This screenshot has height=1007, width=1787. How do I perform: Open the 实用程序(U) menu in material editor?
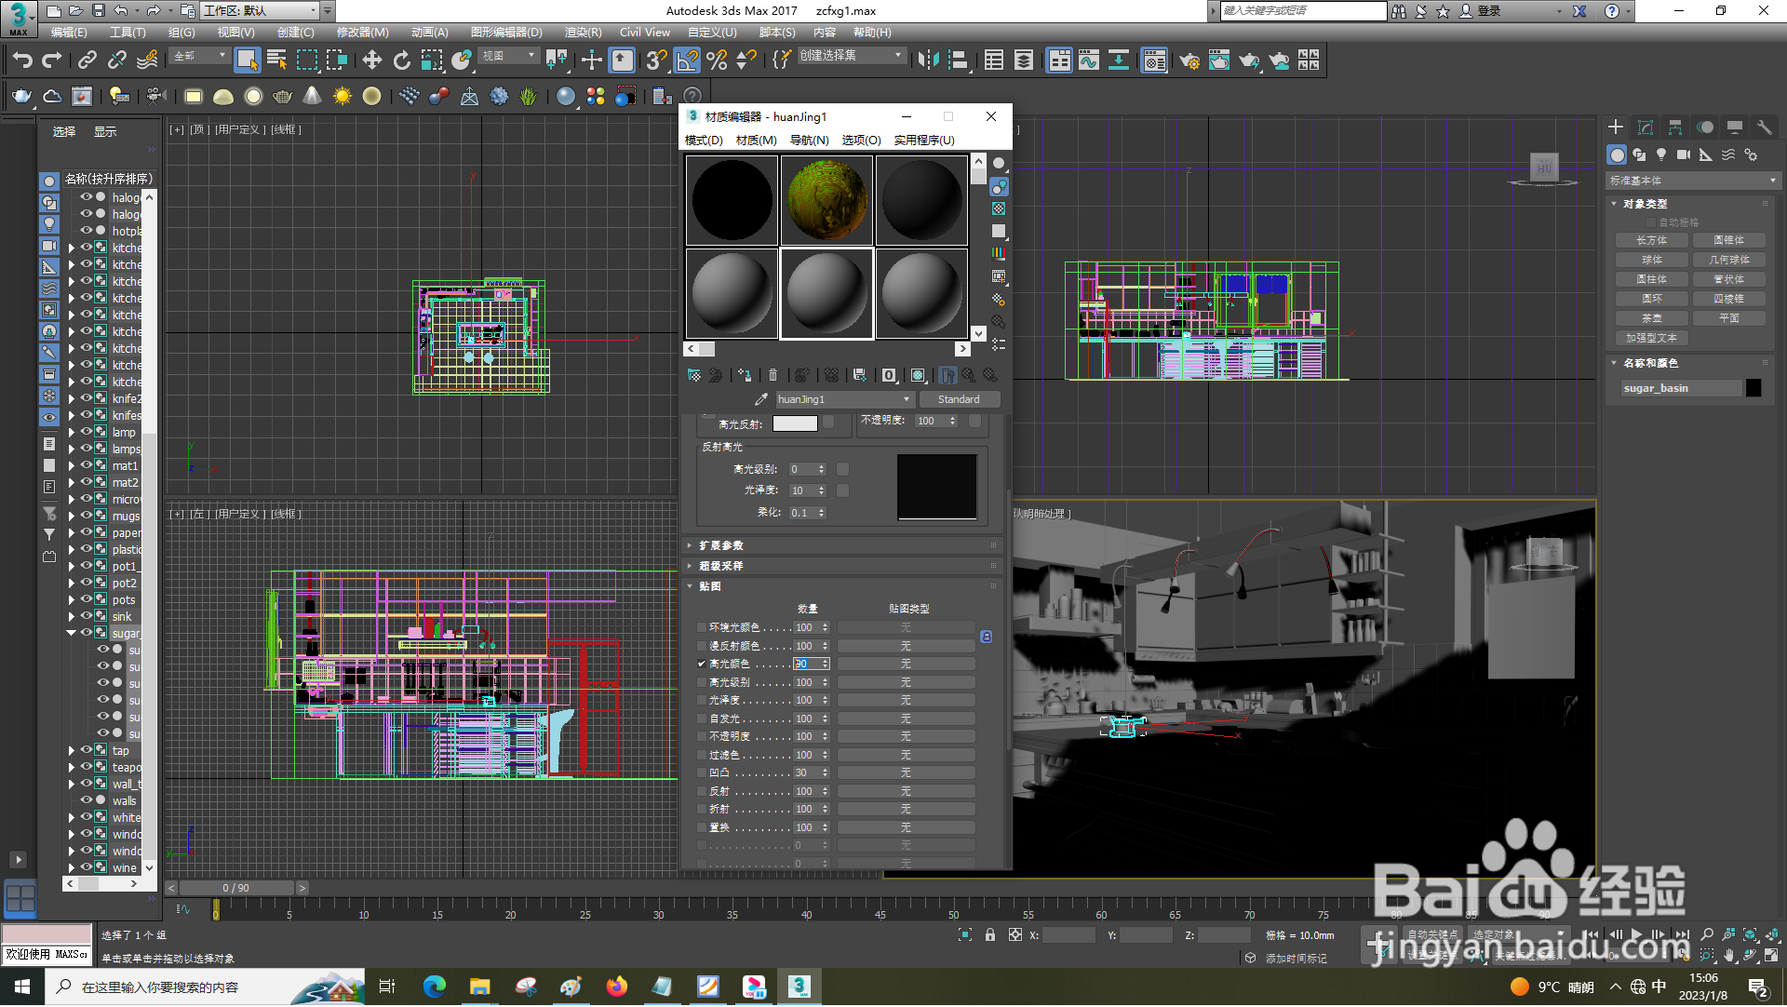923,141
